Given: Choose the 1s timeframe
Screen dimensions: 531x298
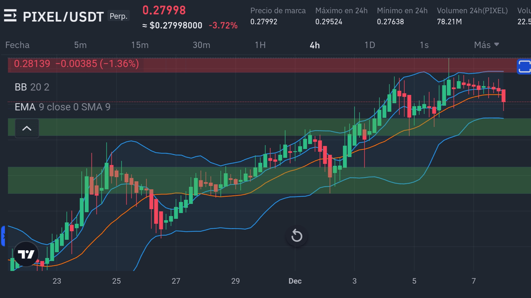Looking at the screenshot, I should pos(424,45).
